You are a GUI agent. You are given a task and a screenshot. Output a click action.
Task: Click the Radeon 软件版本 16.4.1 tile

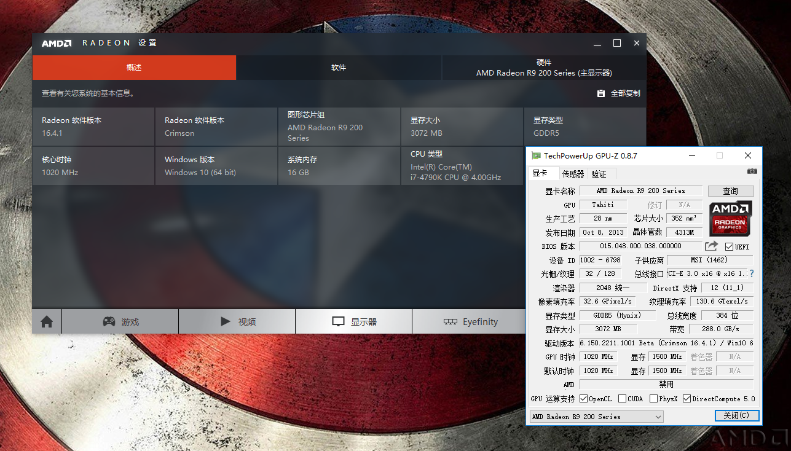click(x=93, y=127)
